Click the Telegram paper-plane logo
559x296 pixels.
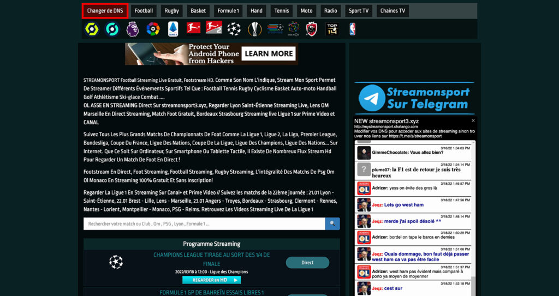372,98
